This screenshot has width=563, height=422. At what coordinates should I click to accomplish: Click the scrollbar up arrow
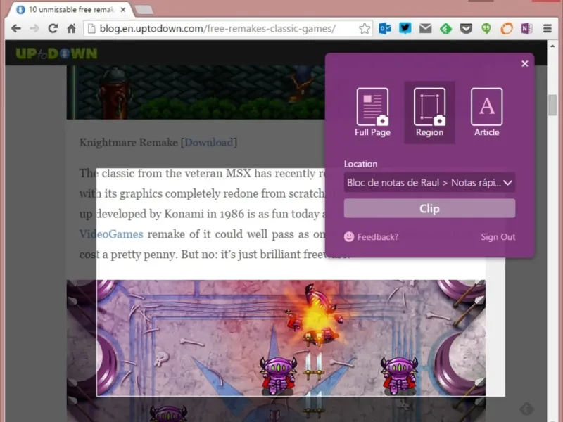point(552,46)
